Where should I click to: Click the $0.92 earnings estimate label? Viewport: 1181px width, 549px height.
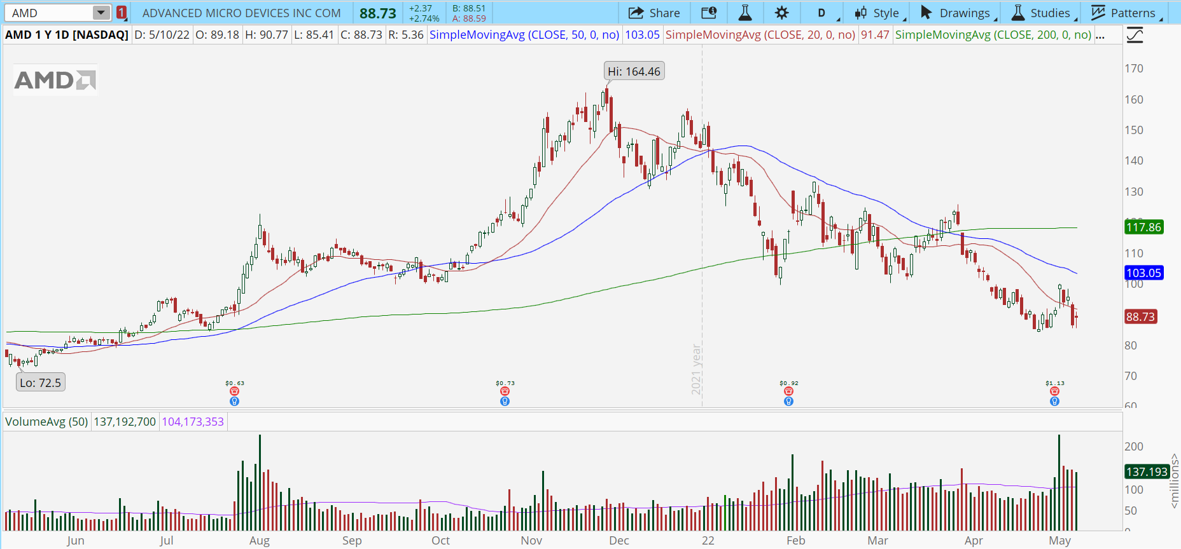(789, 383)
